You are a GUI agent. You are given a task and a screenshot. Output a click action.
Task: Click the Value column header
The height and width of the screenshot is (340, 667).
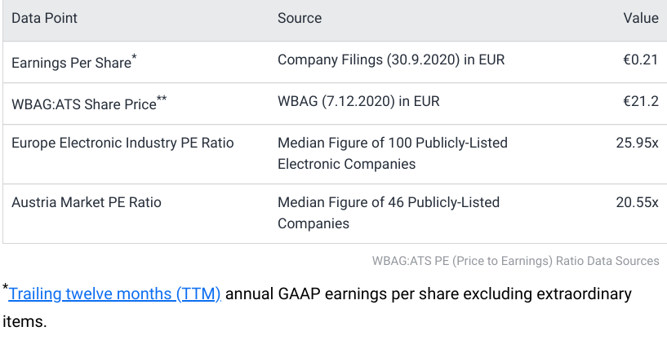coord(641,18)
